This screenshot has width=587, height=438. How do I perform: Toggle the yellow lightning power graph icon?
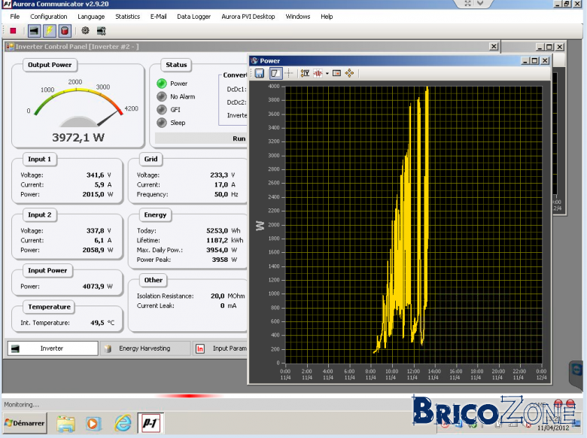(50, 31)
